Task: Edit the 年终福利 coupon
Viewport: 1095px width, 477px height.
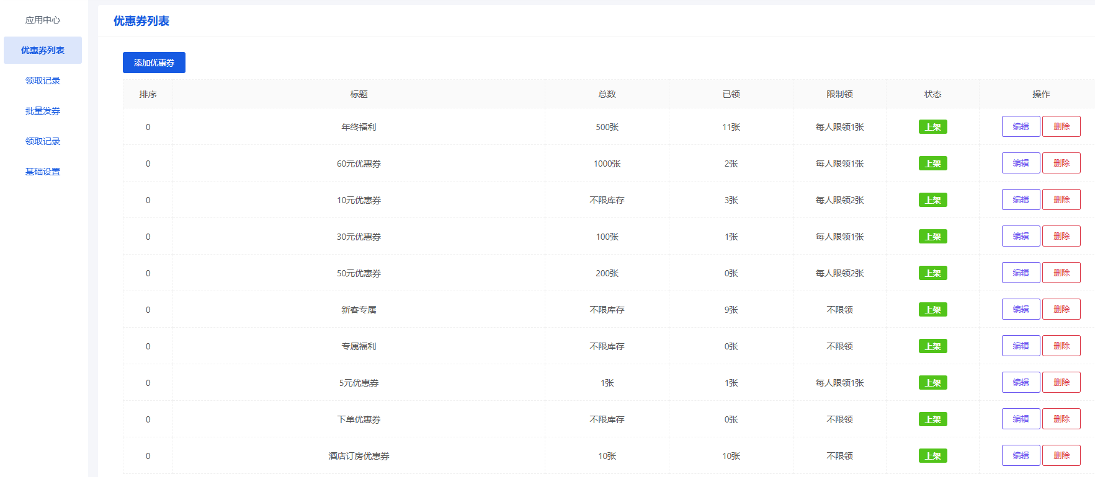Action: click(1021, 126)
